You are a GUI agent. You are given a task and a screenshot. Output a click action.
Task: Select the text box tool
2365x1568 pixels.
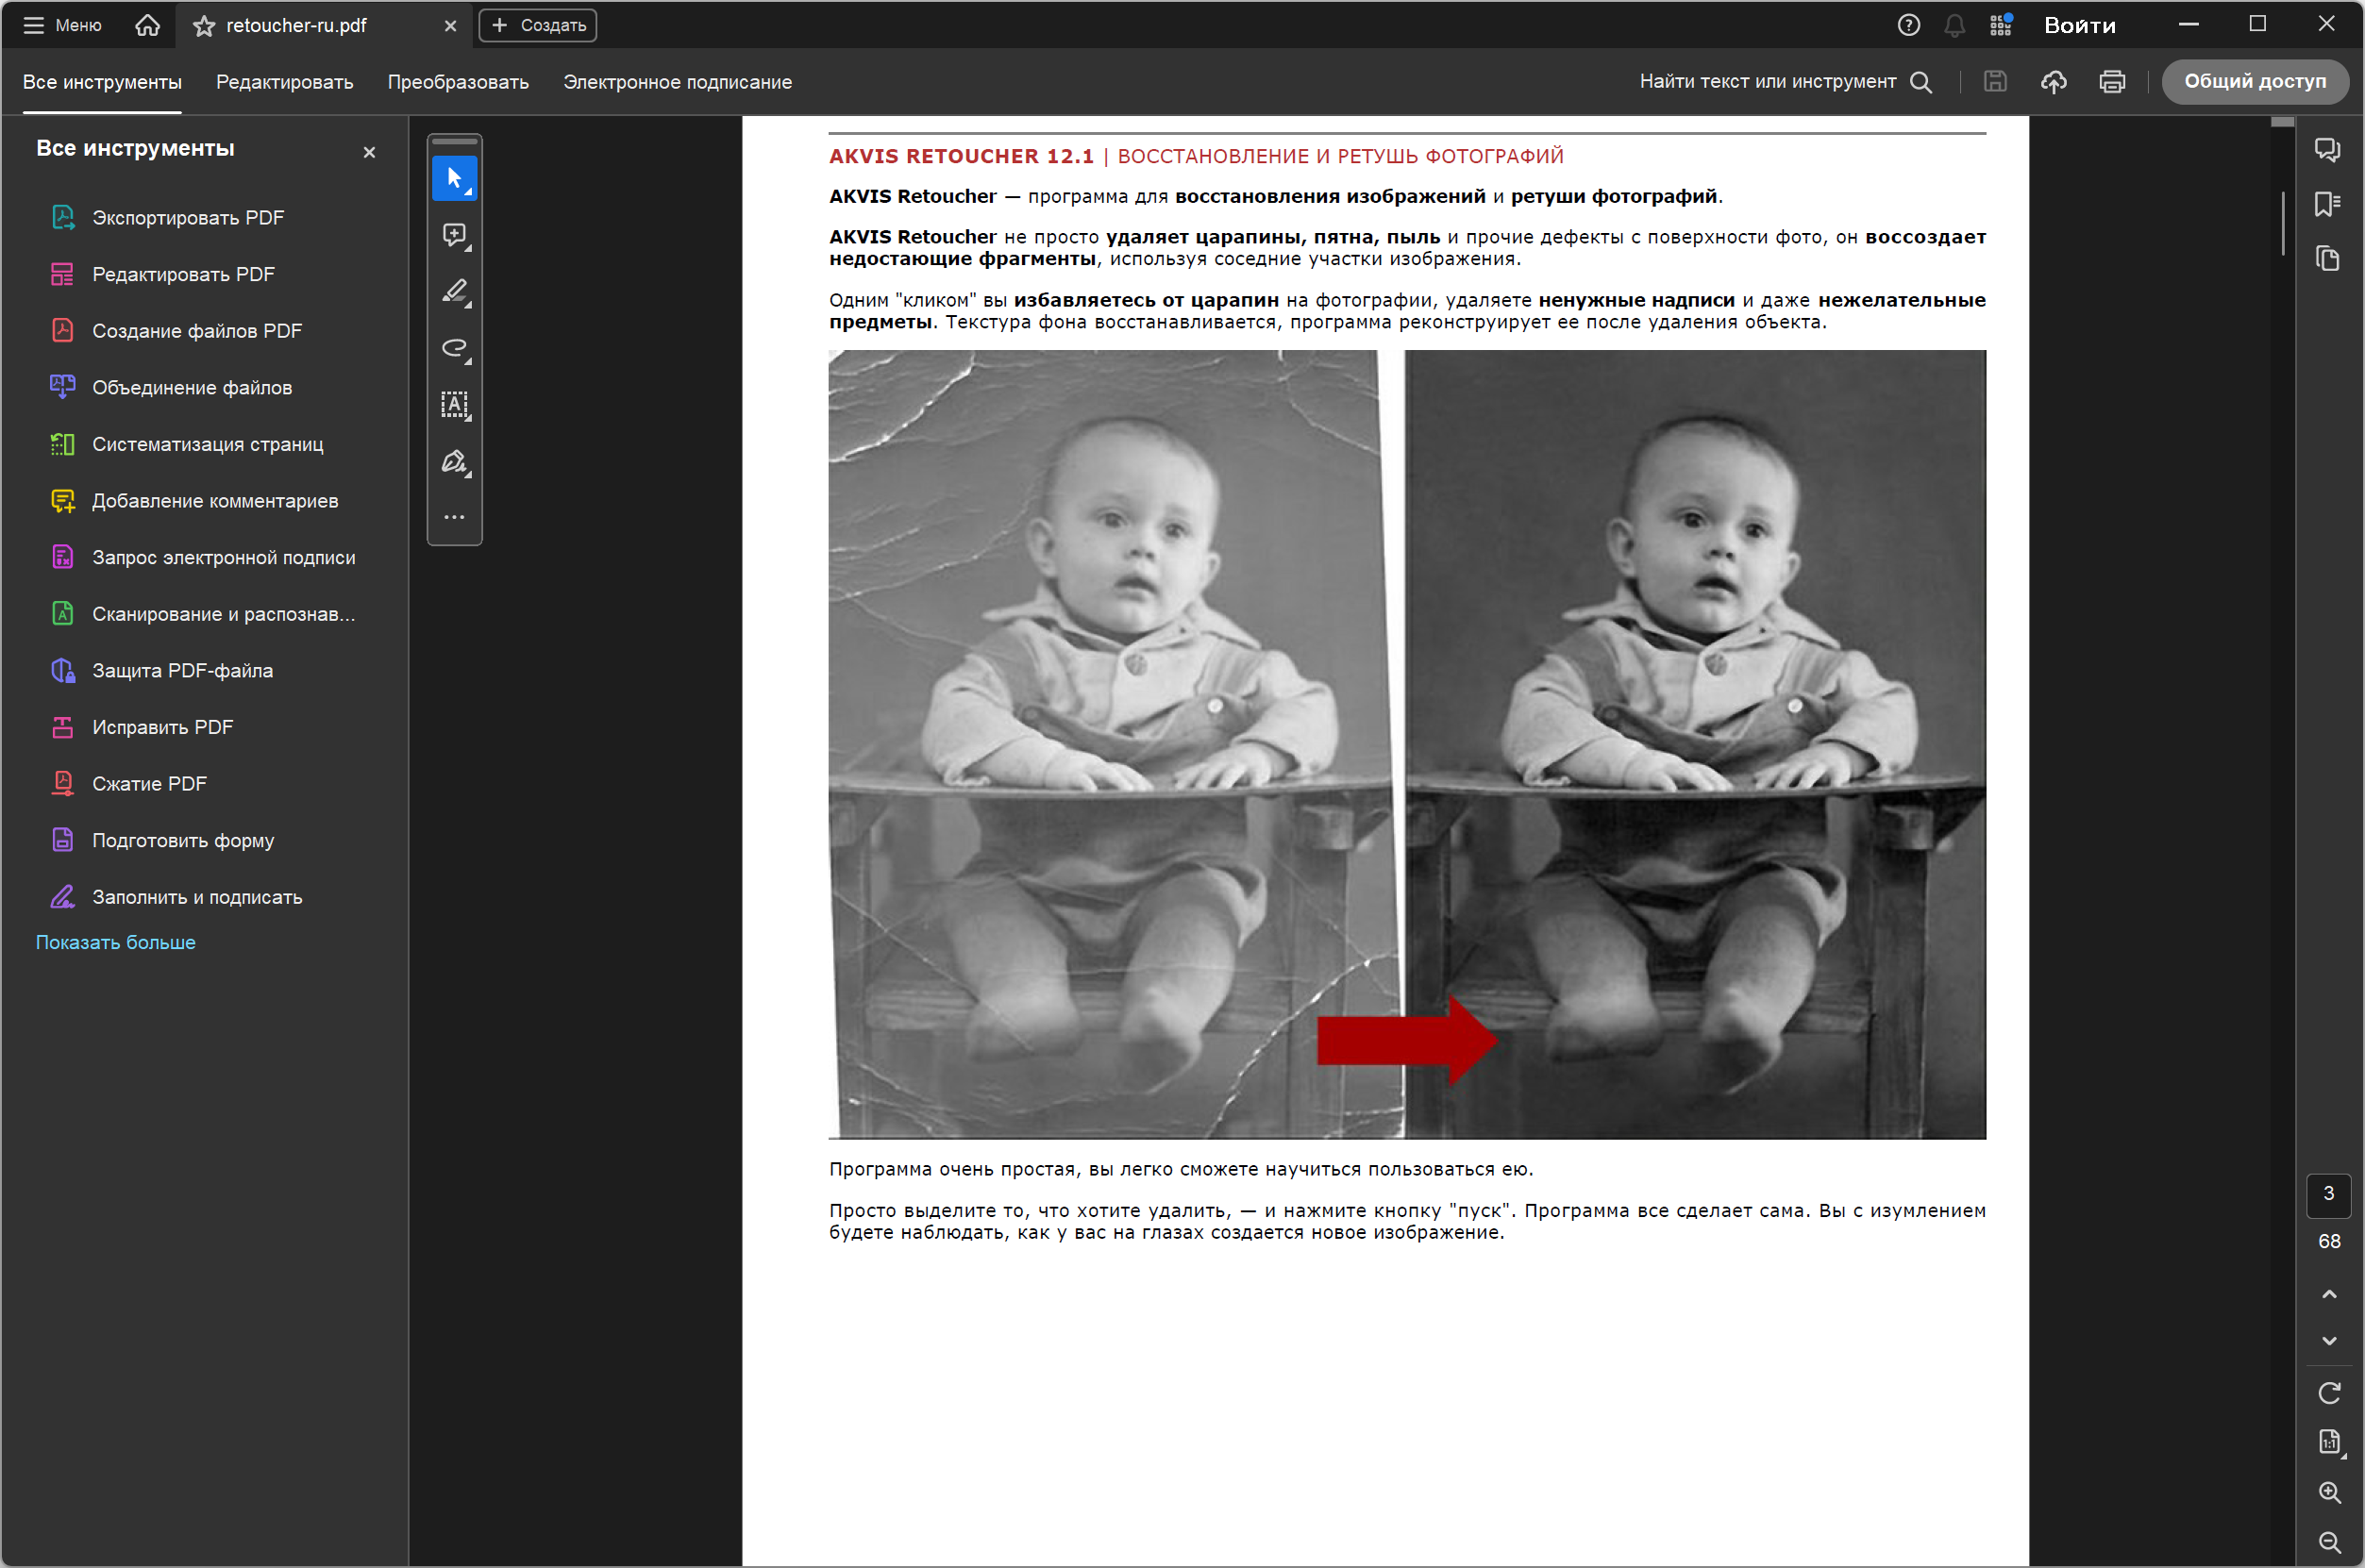click(x=454, y=404)
